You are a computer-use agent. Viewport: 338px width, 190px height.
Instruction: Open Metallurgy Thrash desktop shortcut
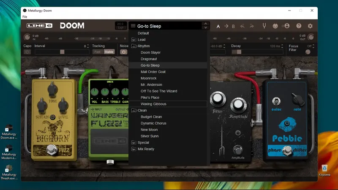[x=9, y=172]
